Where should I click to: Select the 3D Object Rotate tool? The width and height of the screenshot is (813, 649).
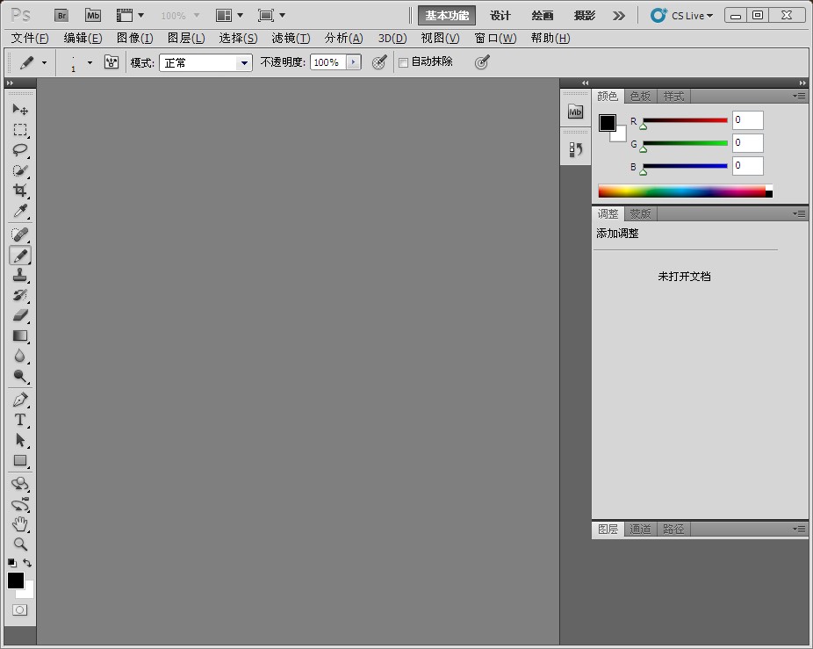20,484
